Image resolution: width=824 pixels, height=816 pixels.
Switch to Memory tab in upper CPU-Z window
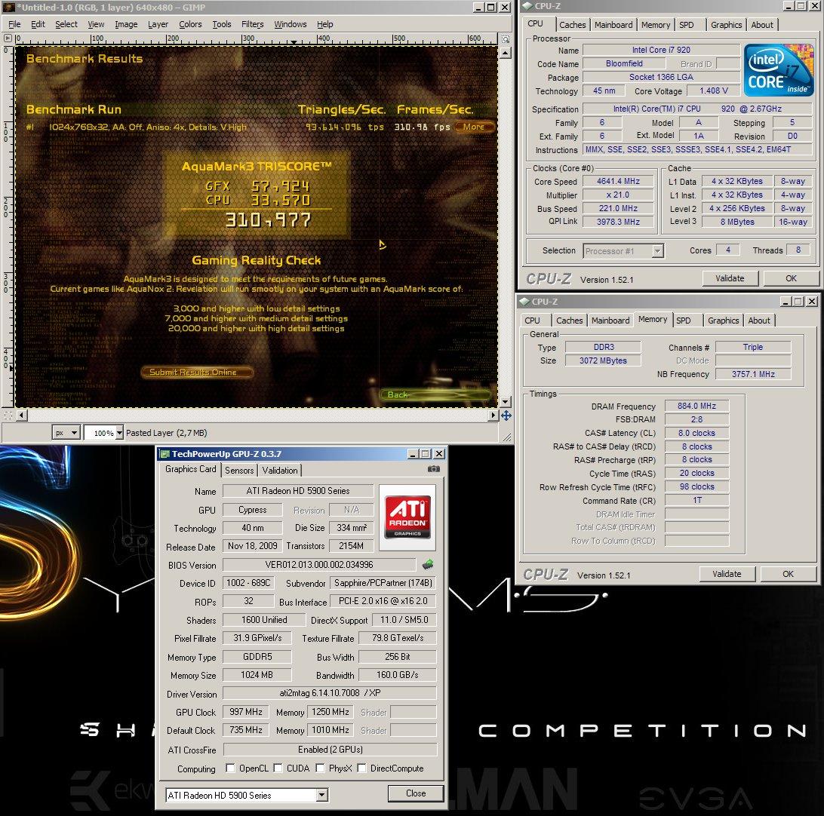coord(655,25)
